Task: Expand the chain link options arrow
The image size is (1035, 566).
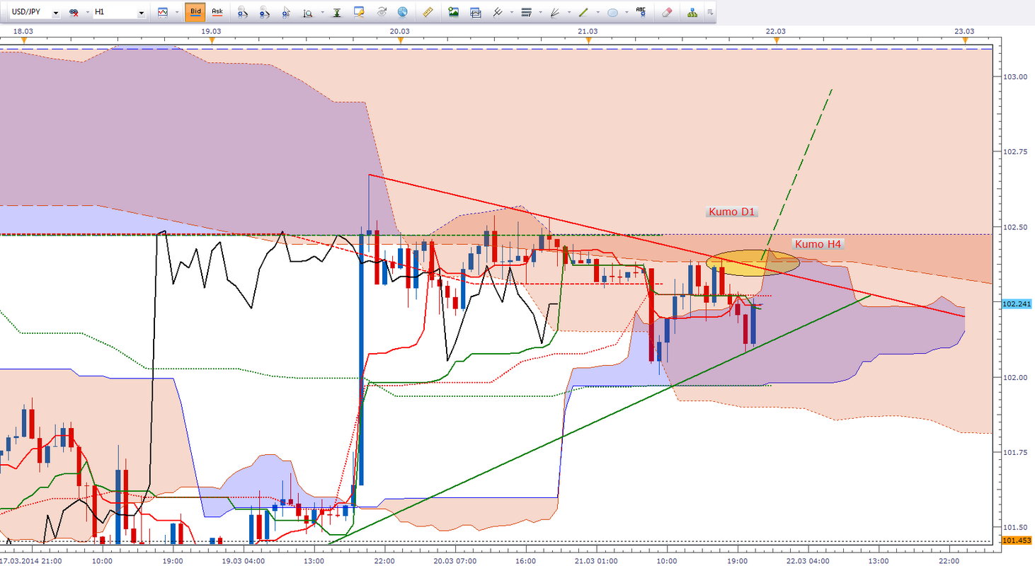Action: pyautogui.click(x=87, y=12)
